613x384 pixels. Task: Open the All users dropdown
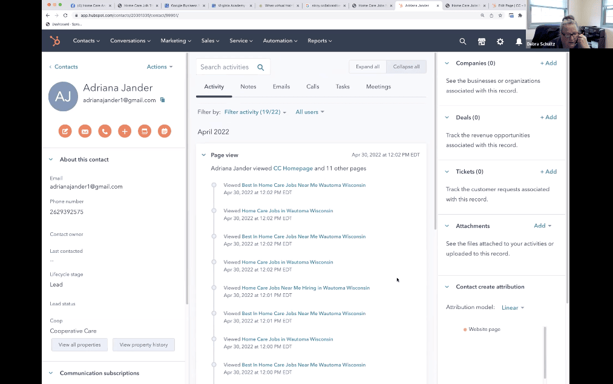point(310,112)
